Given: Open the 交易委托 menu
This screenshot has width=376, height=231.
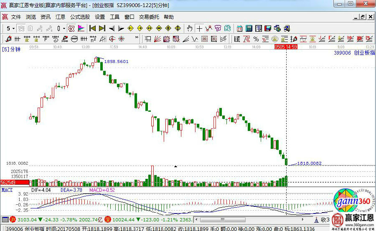Looking at the screenshot, I should [x=149, y=17].
